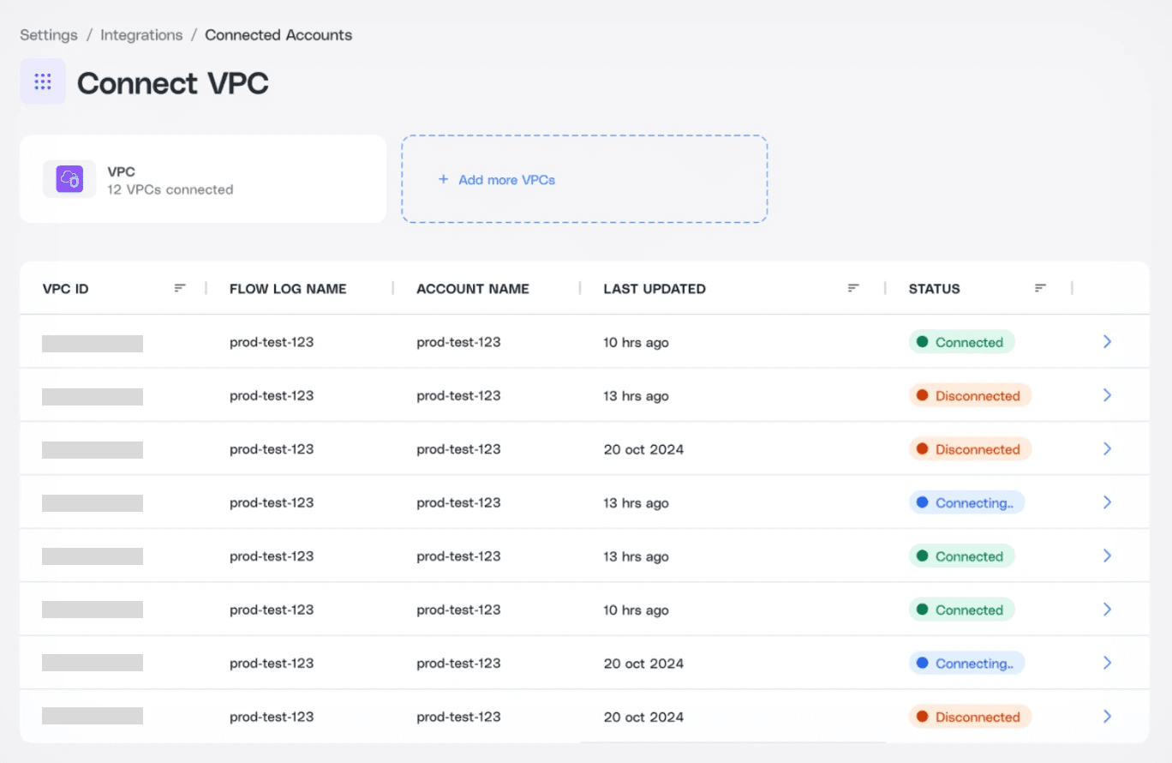Click the 12 VPCs connected text
This screenshot has height=763, width=1172.
(170, 189)
